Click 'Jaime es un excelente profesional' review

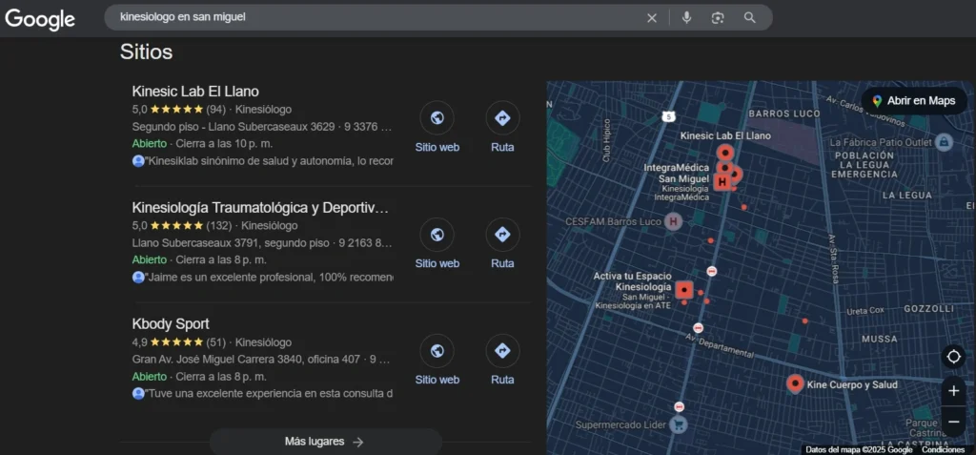[x=269, y=278]
